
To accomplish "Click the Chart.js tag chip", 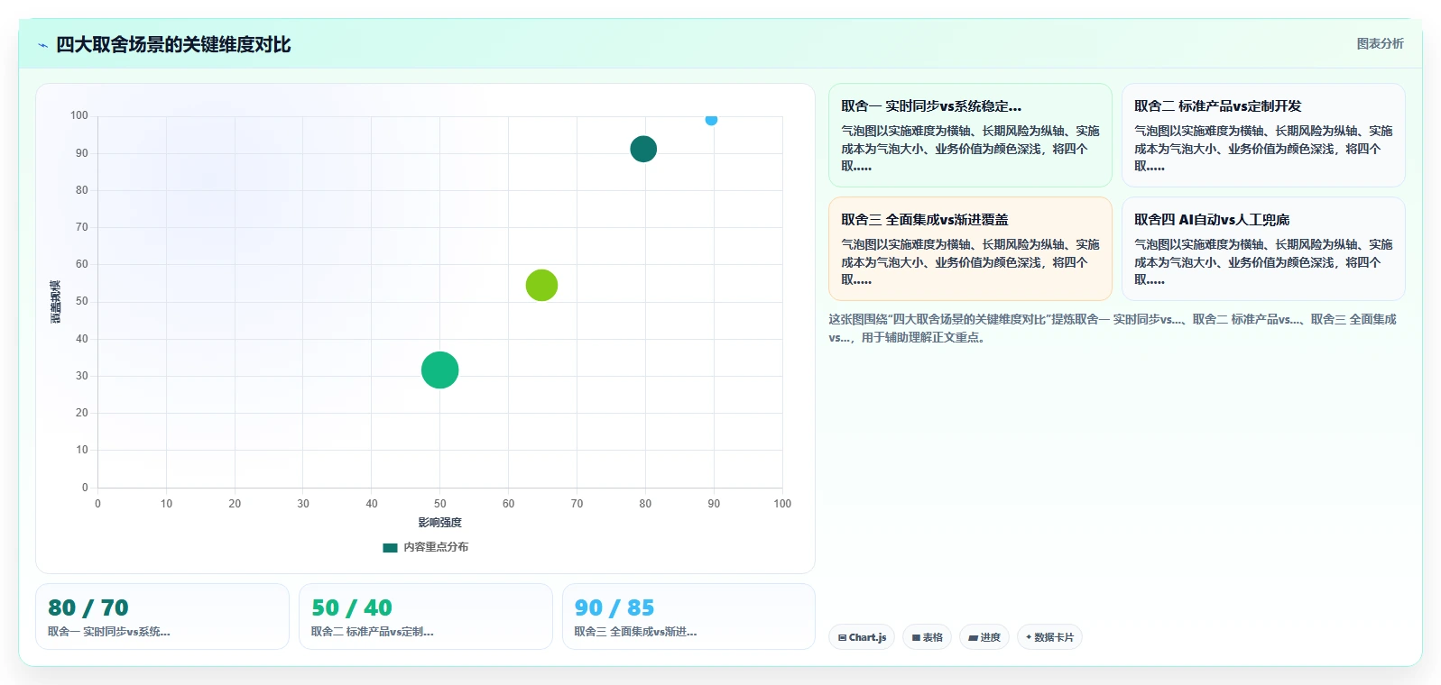I will [862, 637].
